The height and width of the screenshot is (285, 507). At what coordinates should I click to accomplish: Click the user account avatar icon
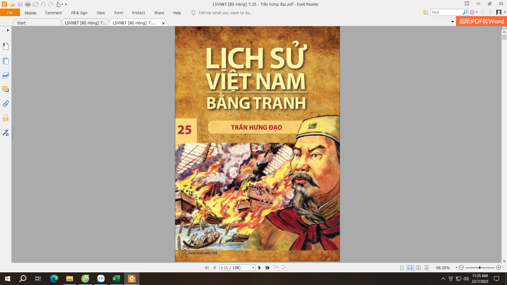tap(499, 12)
